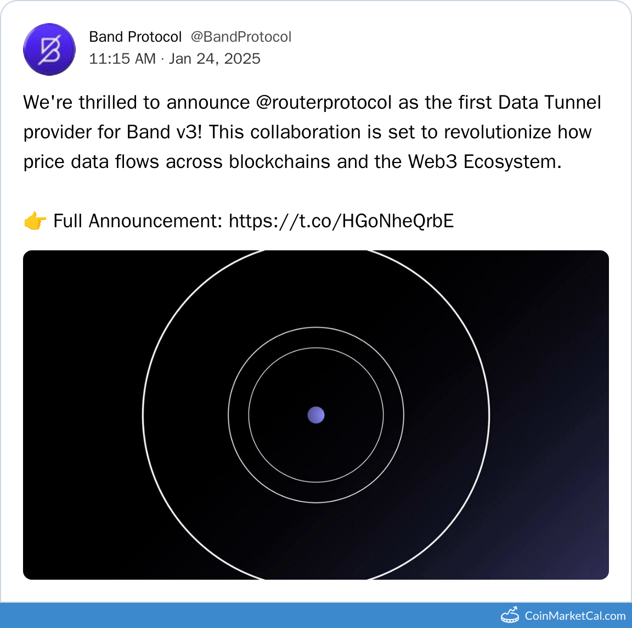
Task: Click the CoinMarketCal logo icon
Action: (510, 615)
